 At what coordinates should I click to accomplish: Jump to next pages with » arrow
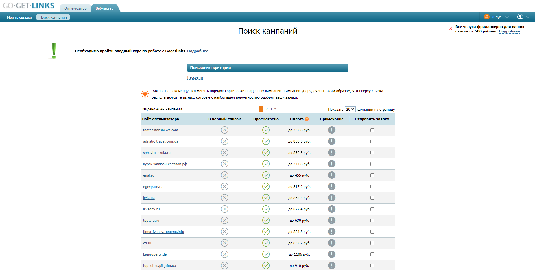[x=275, y=109]
